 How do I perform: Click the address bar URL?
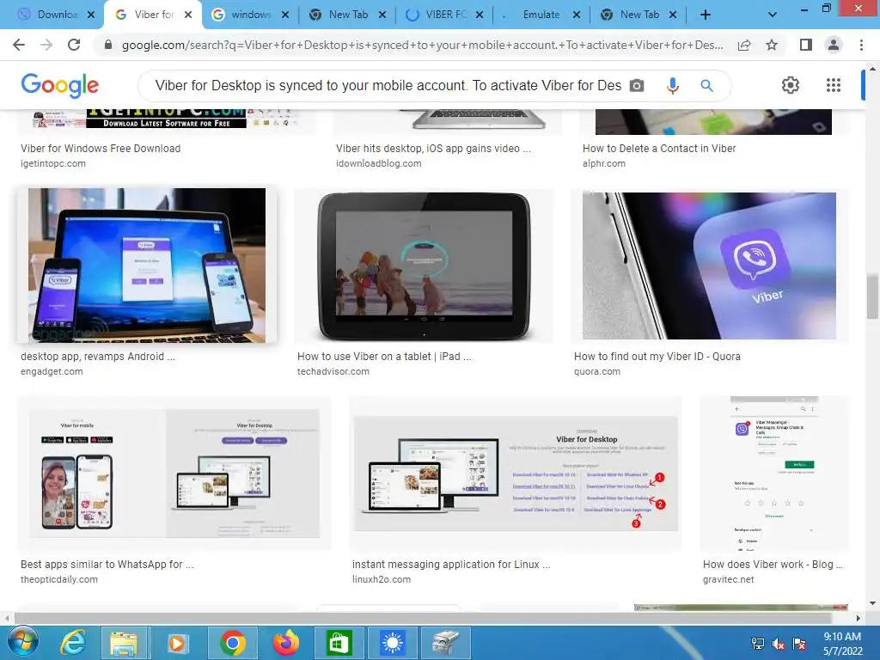coord(422,45)
